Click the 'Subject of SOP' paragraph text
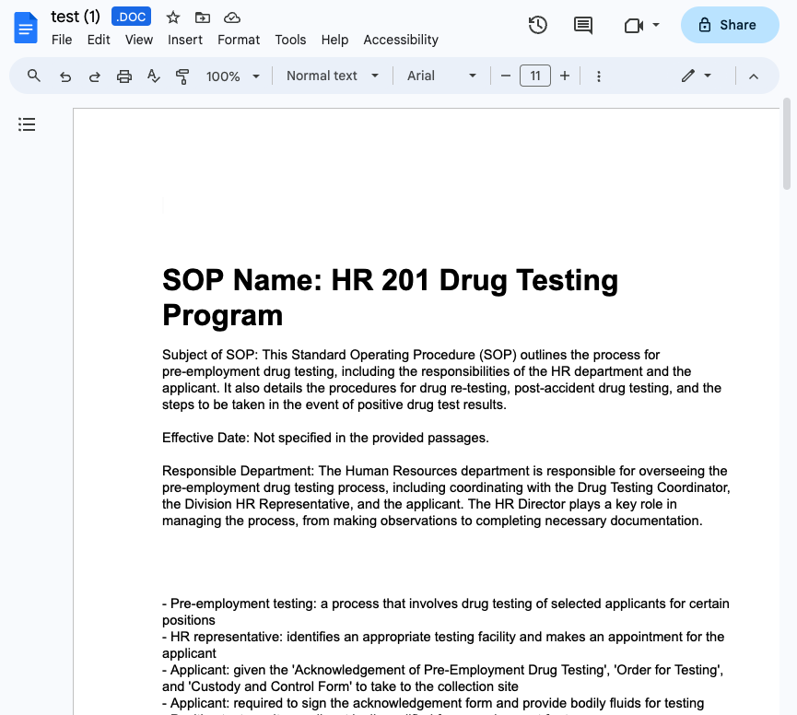The height and width of the screenshot is (715, 797). (441, 380)
